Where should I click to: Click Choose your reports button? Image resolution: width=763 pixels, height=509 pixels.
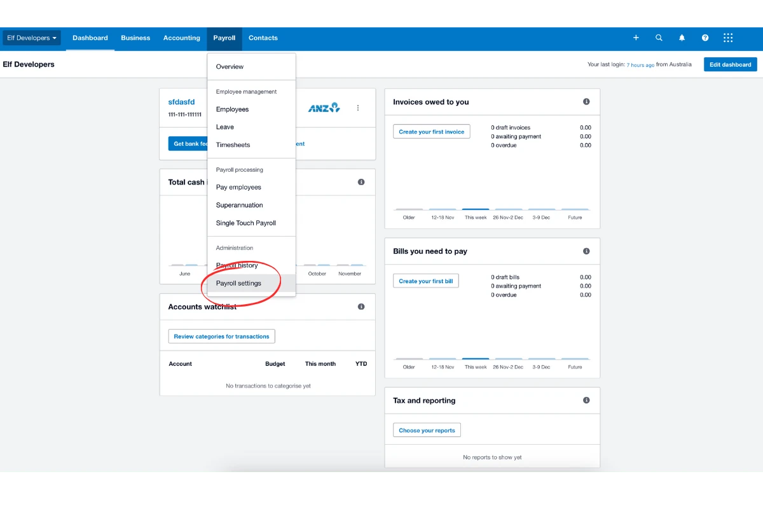click(427, 431)
